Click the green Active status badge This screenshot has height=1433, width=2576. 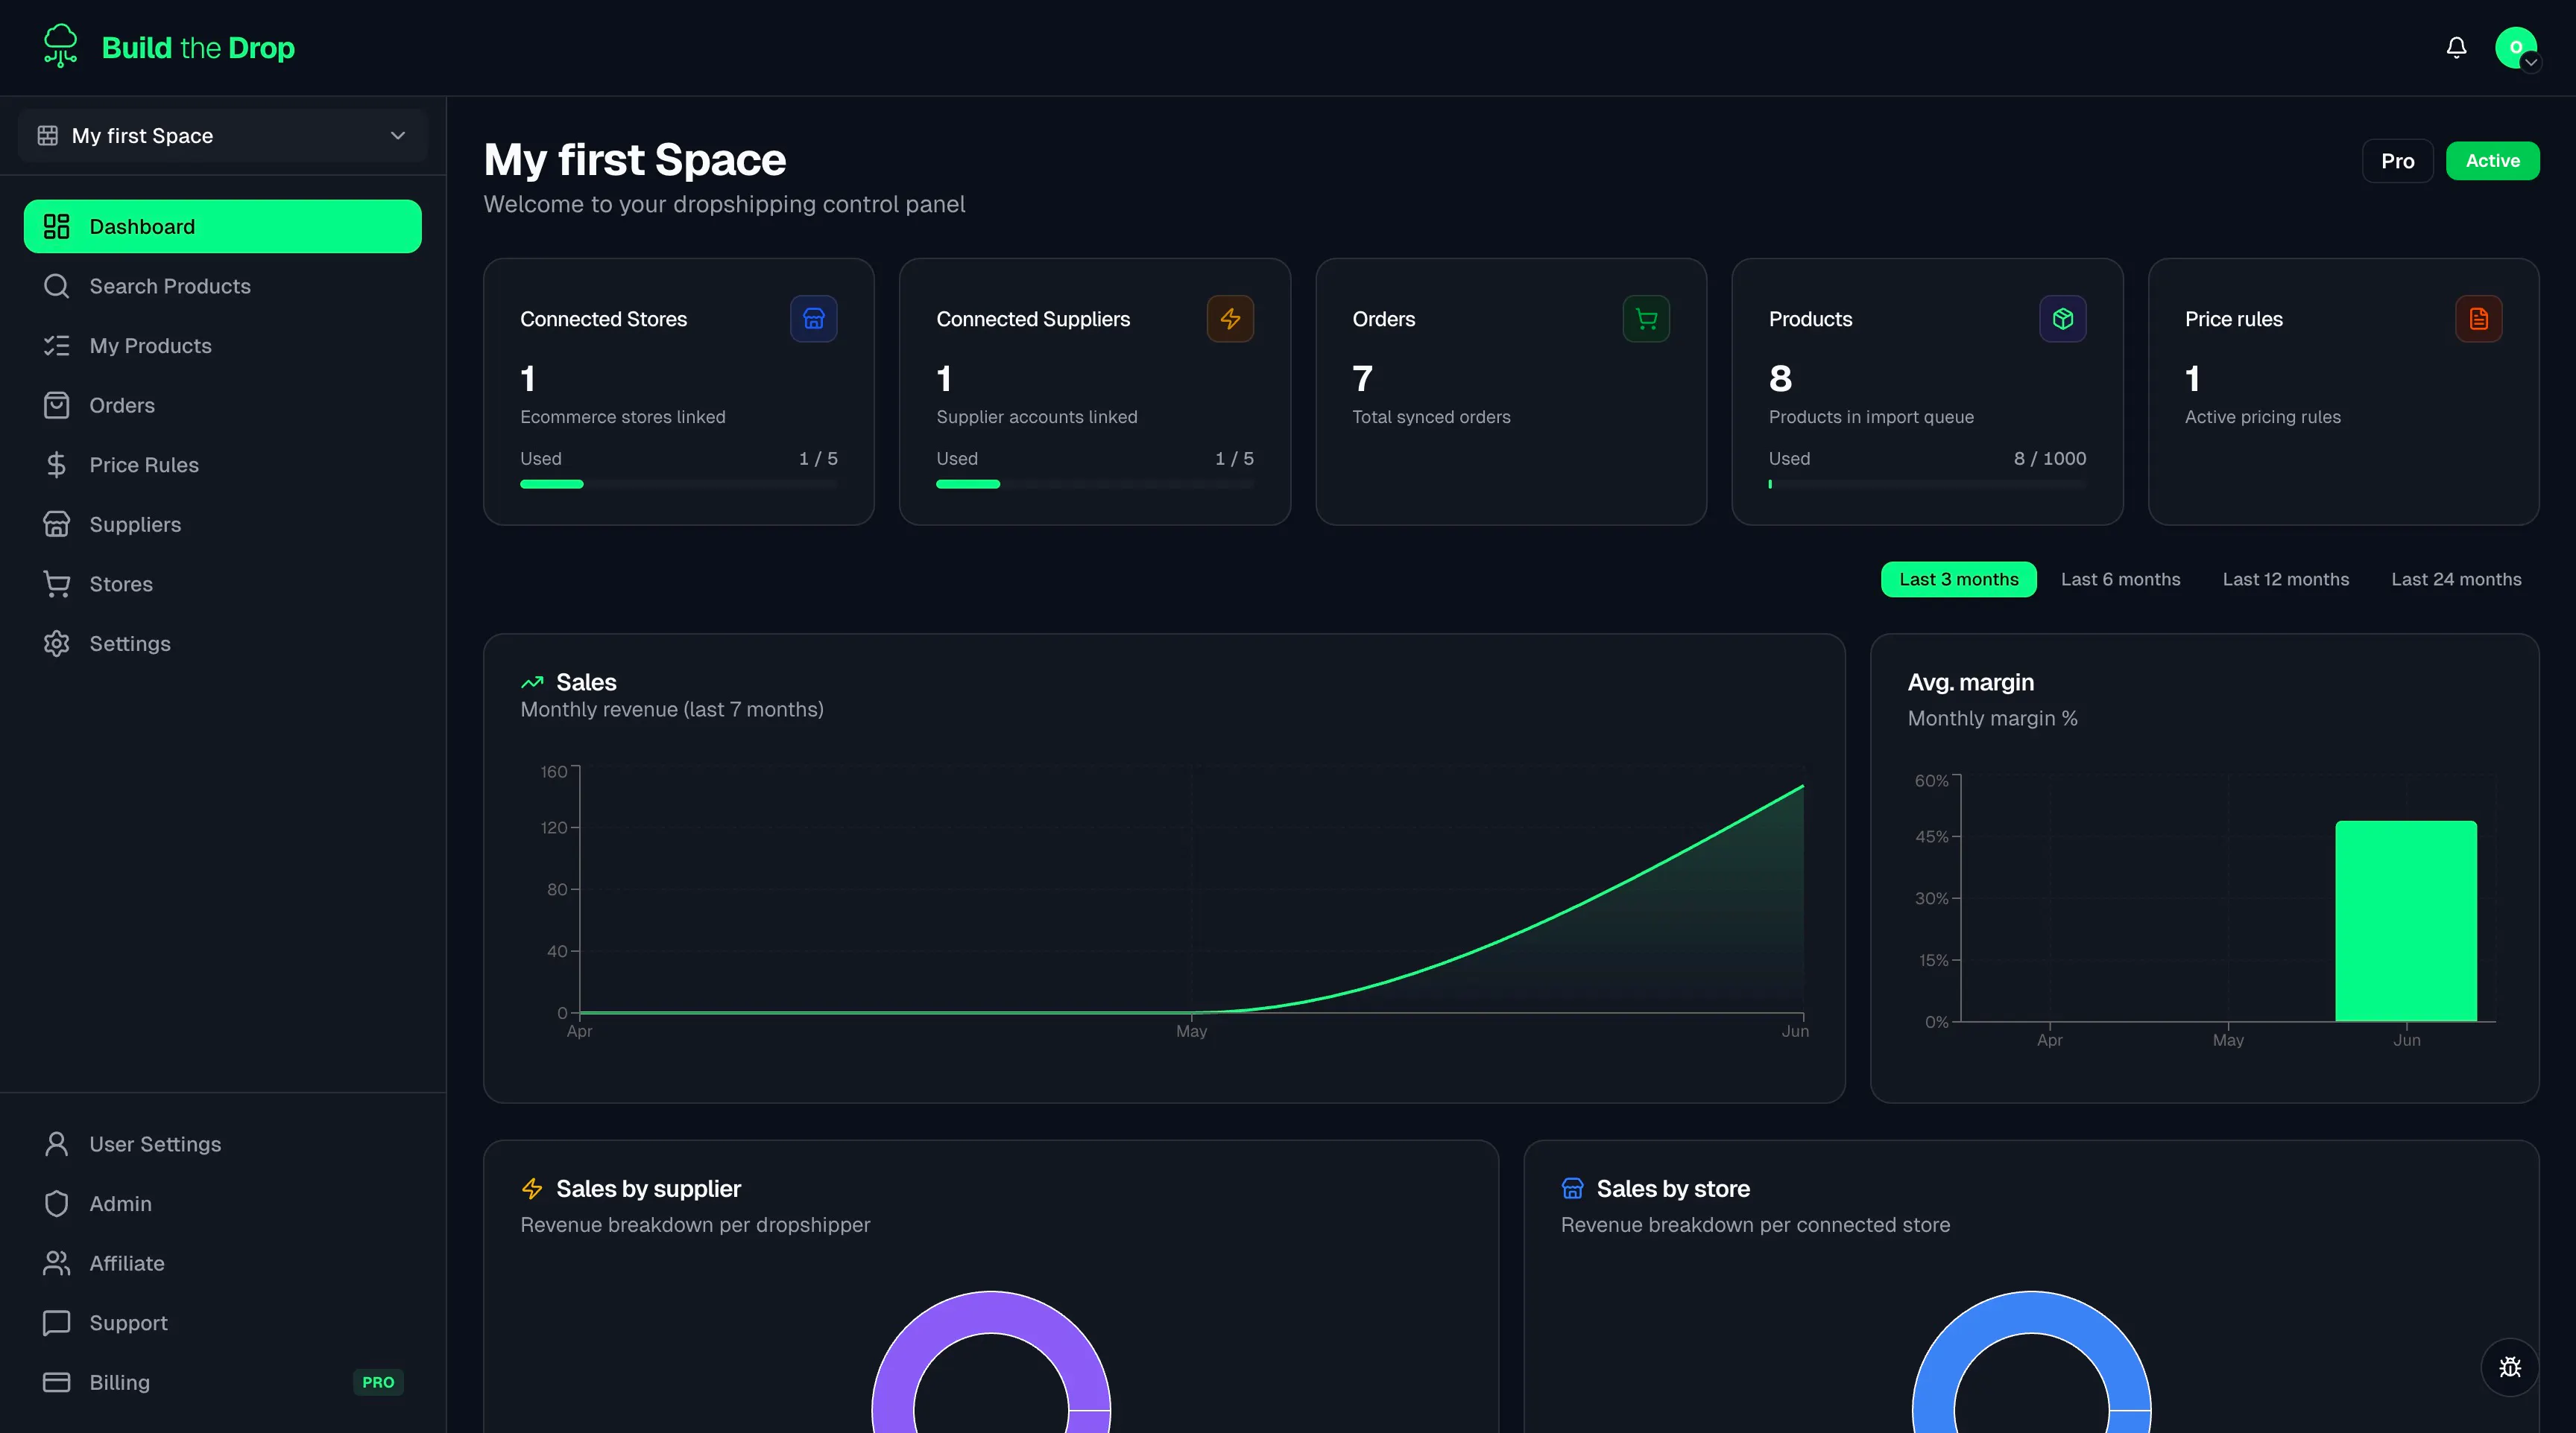(2492, 161)
